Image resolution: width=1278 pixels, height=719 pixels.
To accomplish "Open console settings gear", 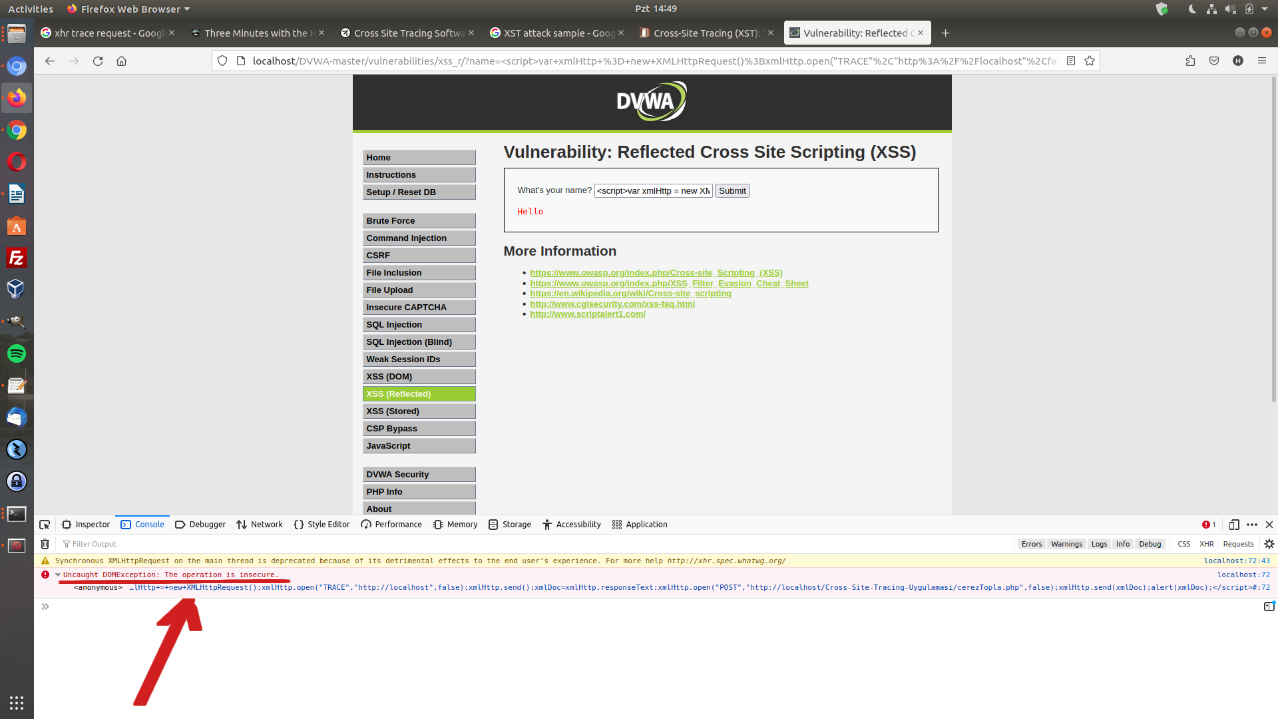I will coord(1269,544).
